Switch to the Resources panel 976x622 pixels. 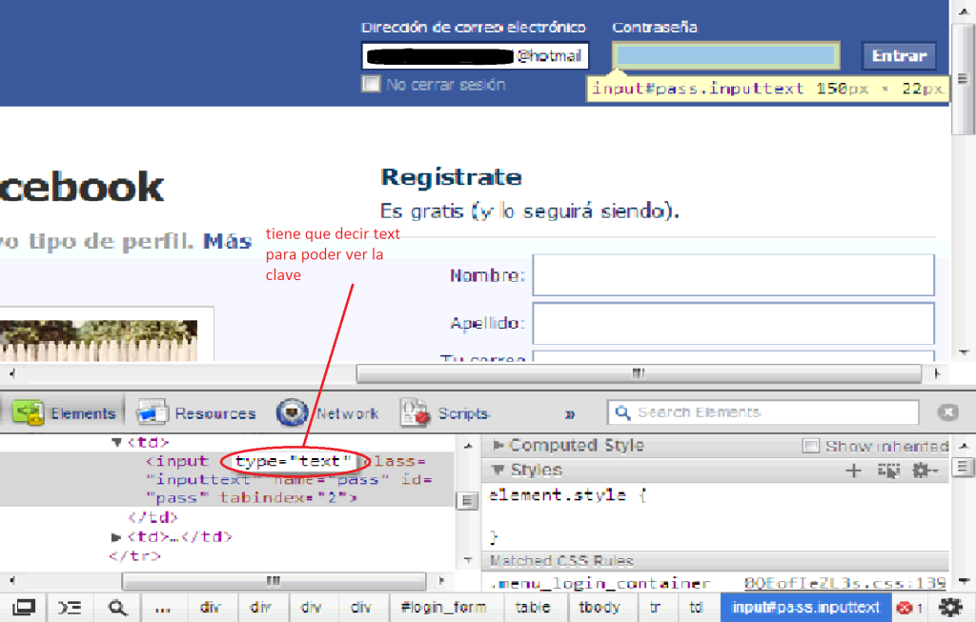point(196,413)
